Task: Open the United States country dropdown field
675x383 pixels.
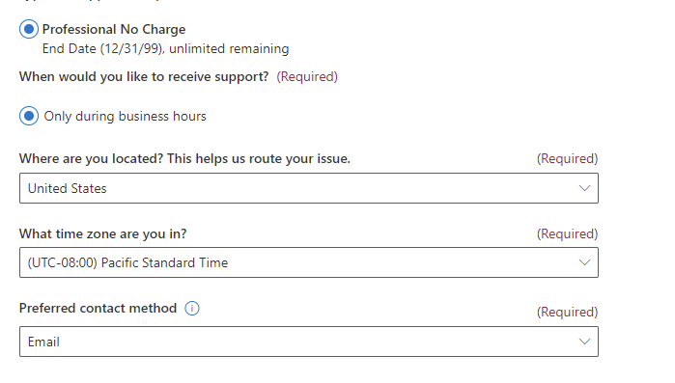Action: (309, 188)
